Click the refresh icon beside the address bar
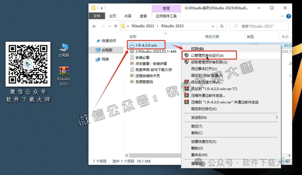 pos(222,26)
